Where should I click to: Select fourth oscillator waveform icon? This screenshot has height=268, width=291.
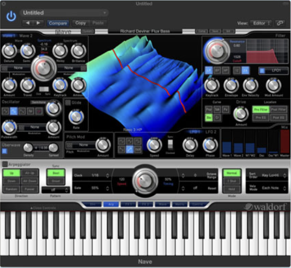coord(31,111)
